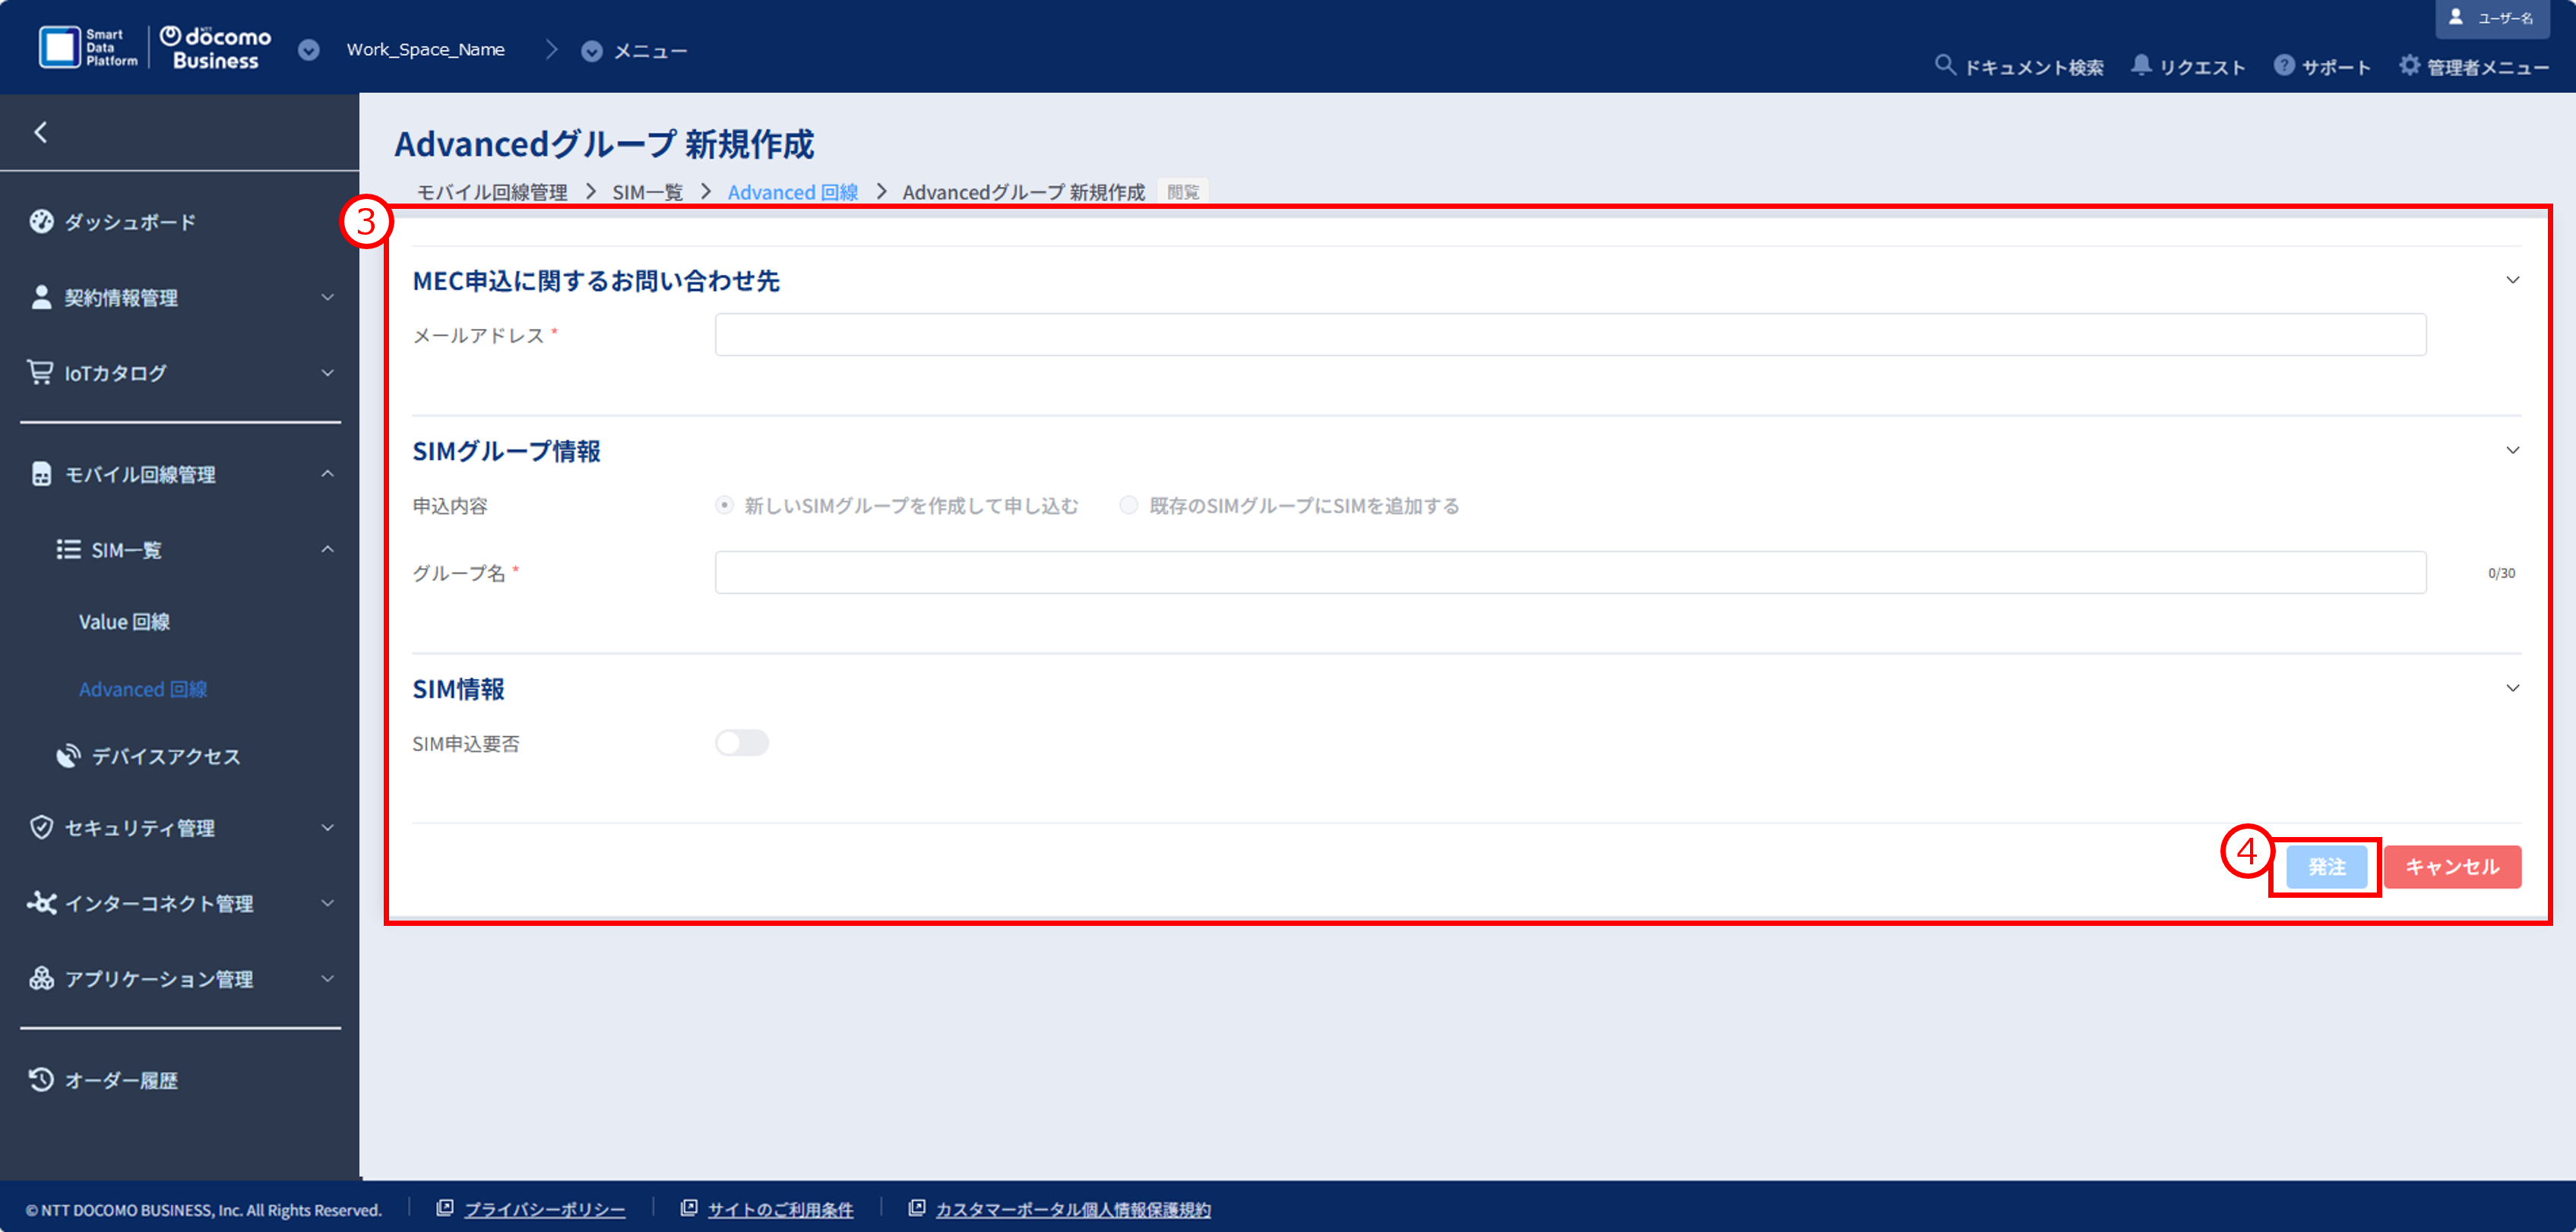Click the security management shield icon

[x=41, y=827]
